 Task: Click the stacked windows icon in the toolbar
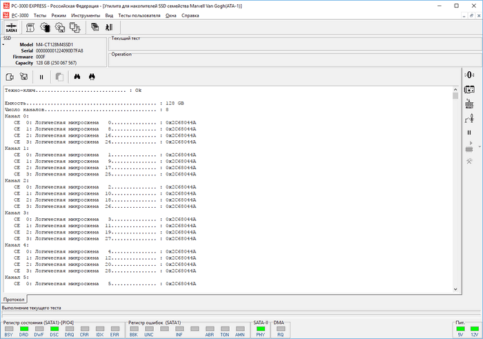[x=94, y=26]
